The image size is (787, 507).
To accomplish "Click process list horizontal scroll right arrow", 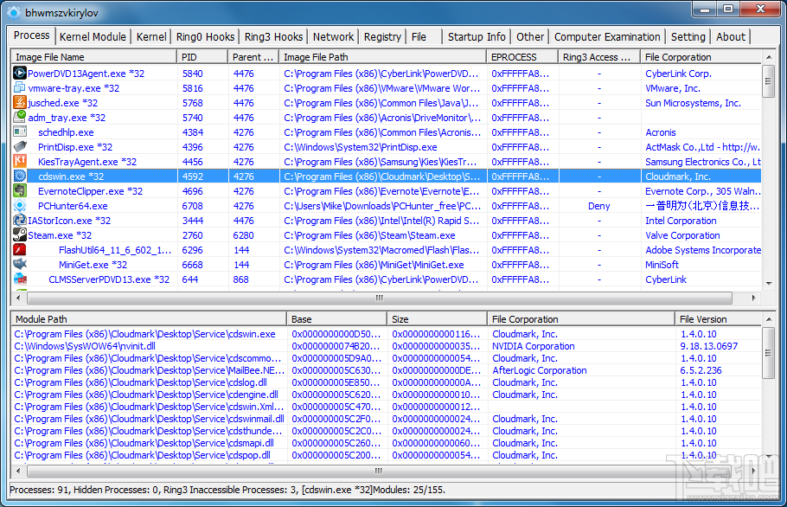I will pyautogui.click(x=753, y=298).
